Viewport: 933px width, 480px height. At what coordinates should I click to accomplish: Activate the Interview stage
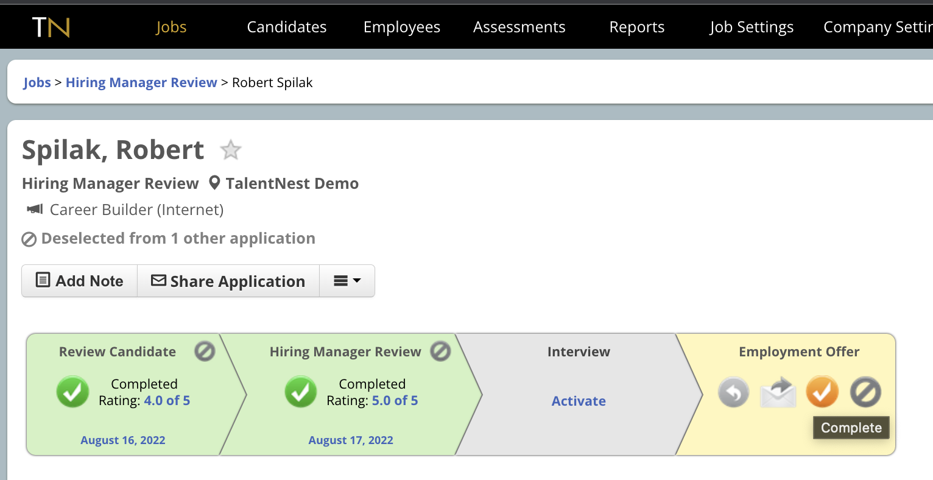(579, 401)
